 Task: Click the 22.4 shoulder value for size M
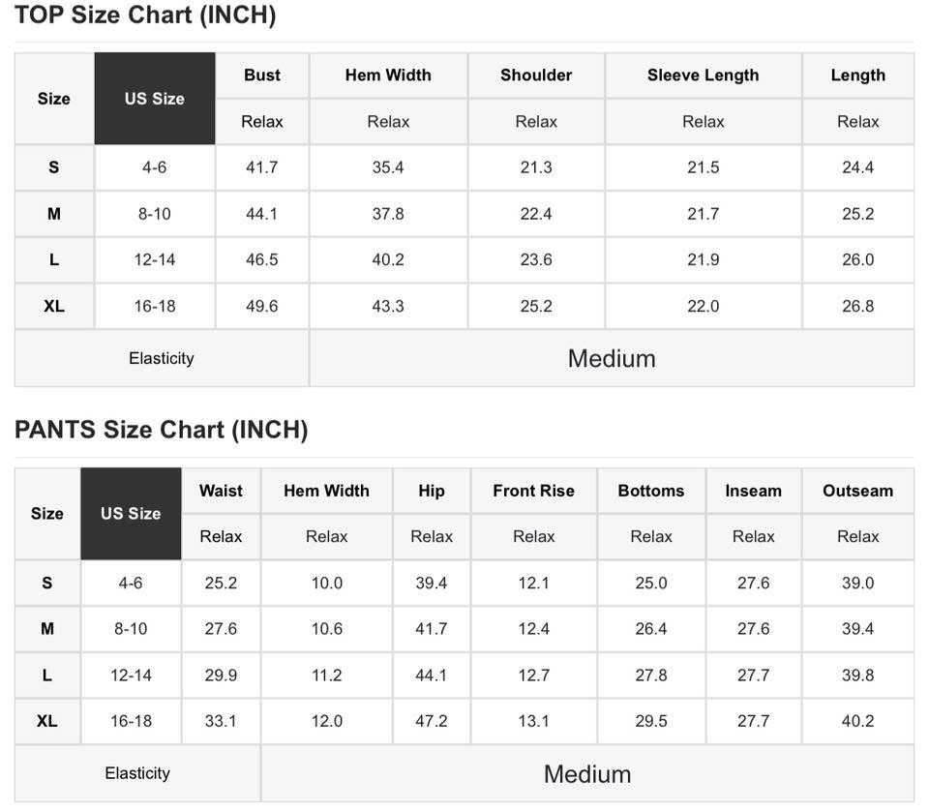[536, 214]
